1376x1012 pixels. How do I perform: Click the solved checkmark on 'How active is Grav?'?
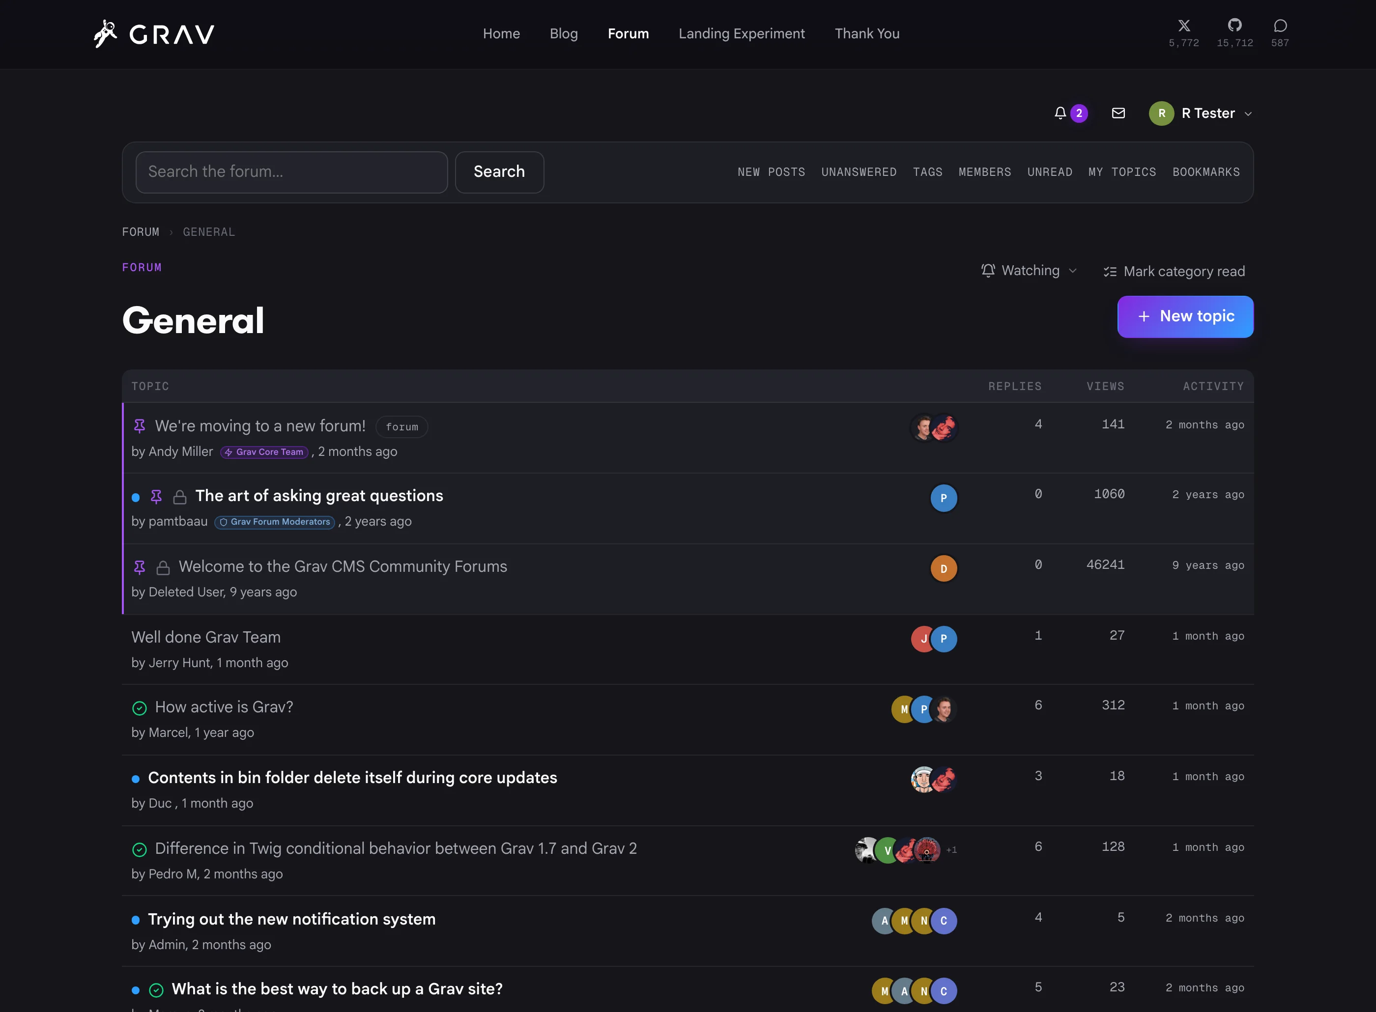coord(140,708)
